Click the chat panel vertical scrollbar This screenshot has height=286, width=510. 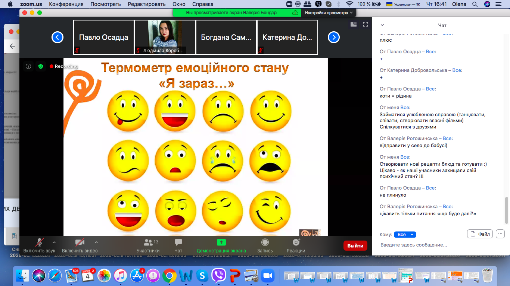pos(507,210)
